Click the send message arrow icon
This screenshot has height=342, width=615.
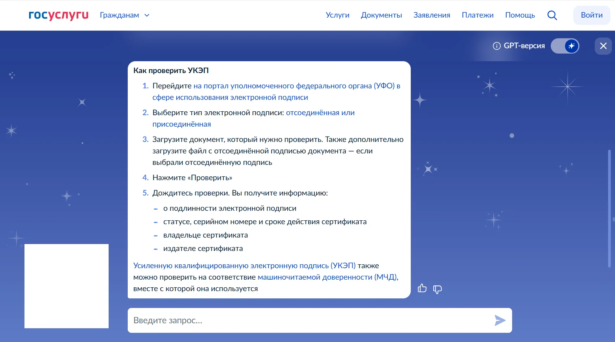(500, 320)
